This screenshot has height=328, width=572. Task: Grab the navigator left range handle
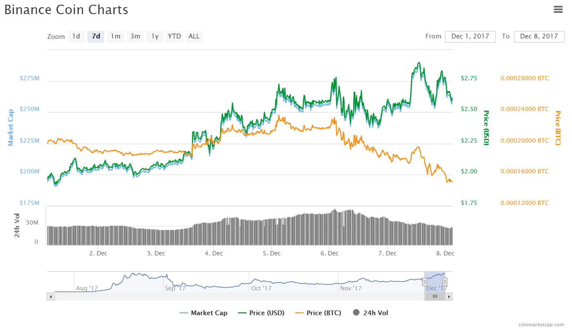click(x=424, y=282)
